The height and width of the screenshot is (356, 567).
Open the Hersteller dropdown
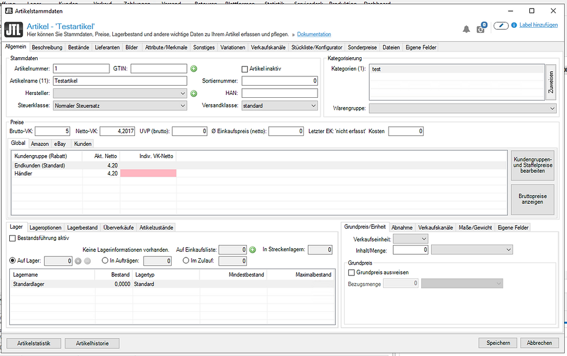(x=120, y=93)
